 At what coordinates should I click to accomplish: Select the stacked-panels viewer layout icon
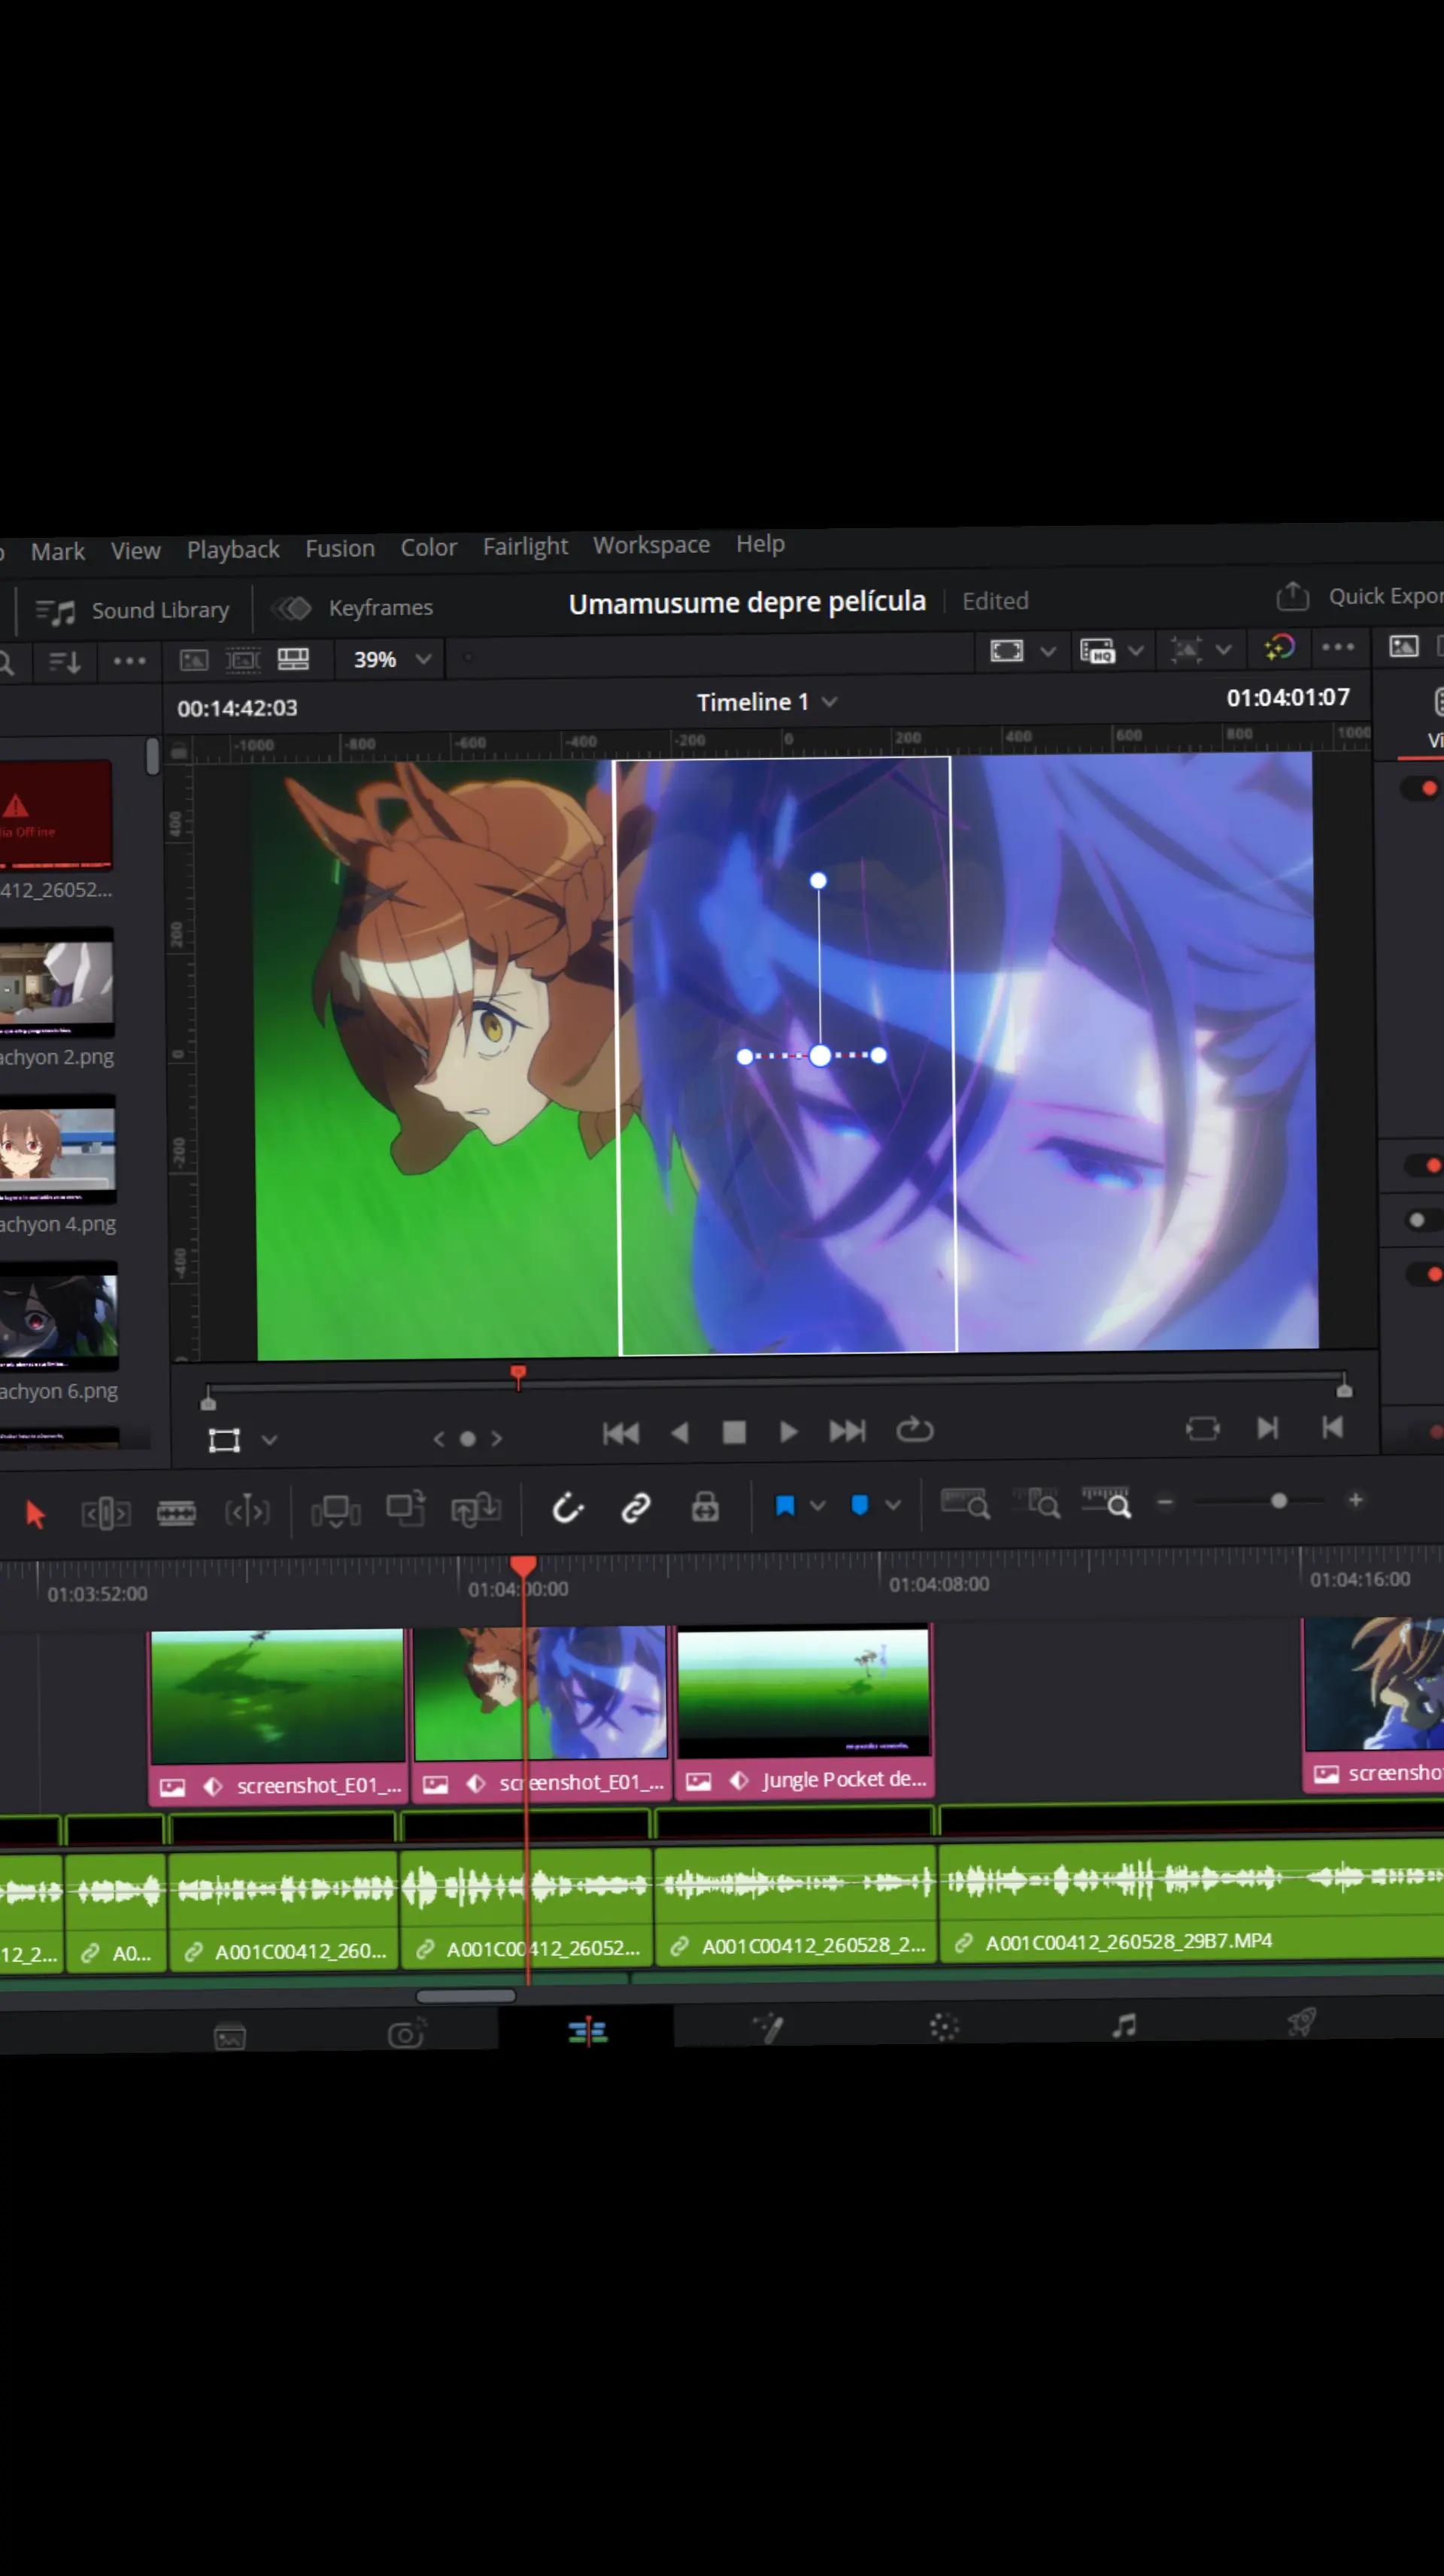[x=293, y=658]
